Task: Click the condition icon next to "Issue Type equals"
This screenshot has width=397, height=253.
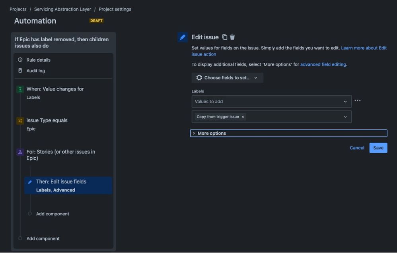Action: pyautogui.click(x=20, y=120)
